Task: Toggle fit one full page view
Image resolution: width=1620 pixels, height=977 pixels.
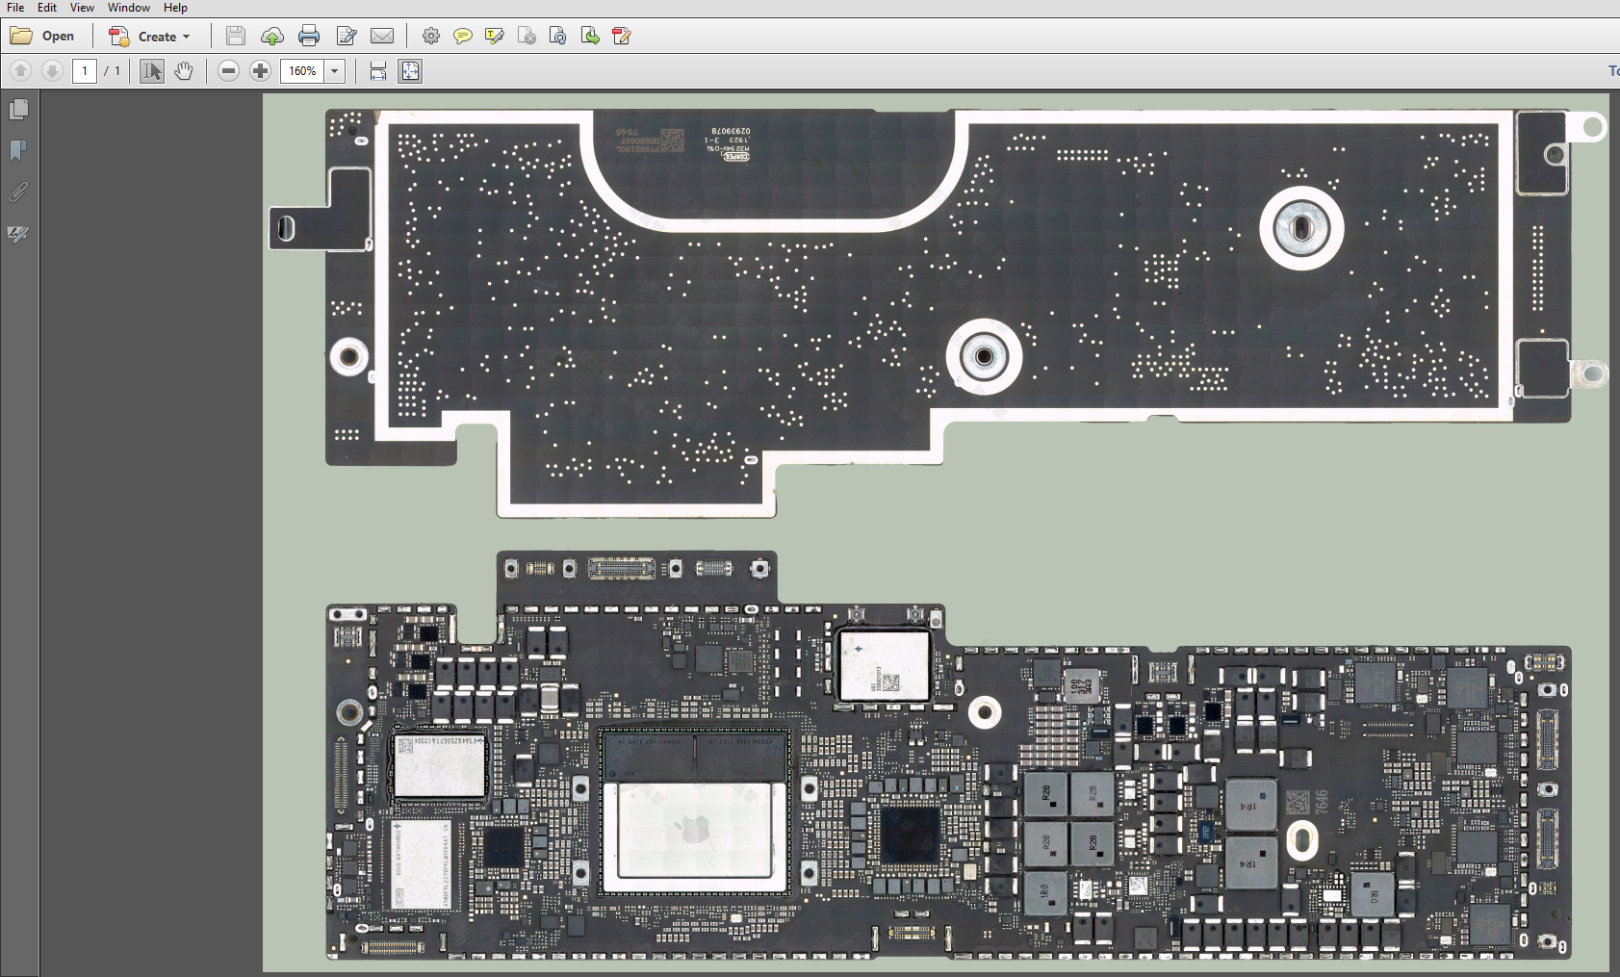Action: pos(410,71)
